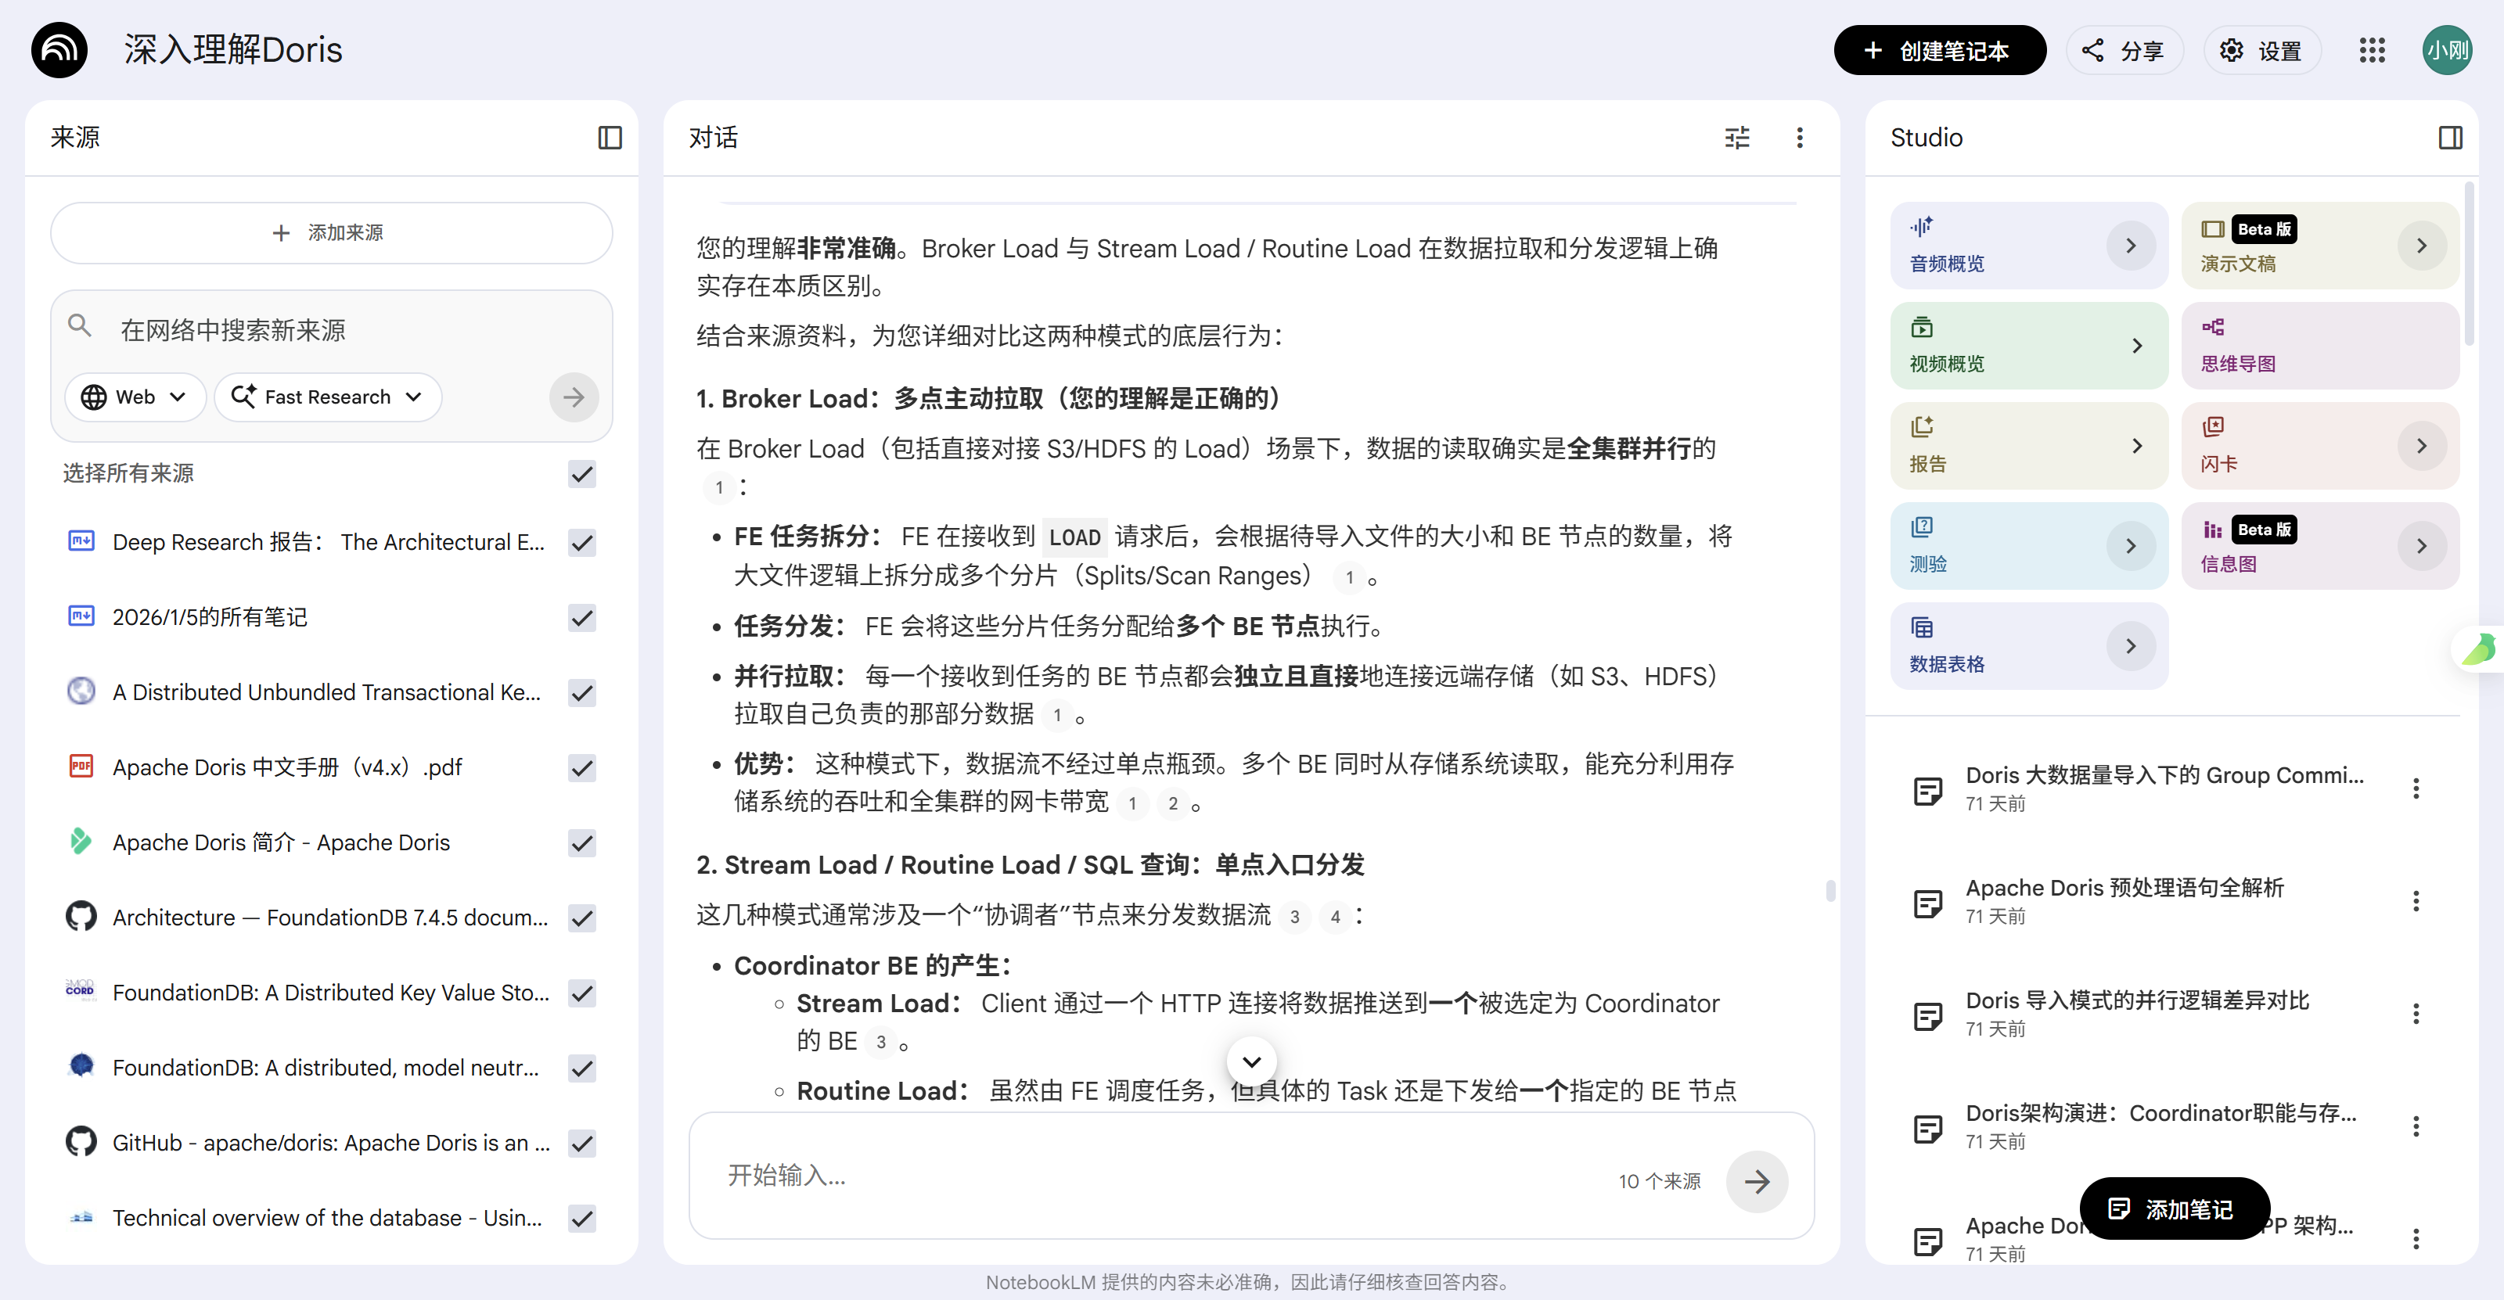
Task: Click the NotebookLM logo icon
Action: point(59,49)
